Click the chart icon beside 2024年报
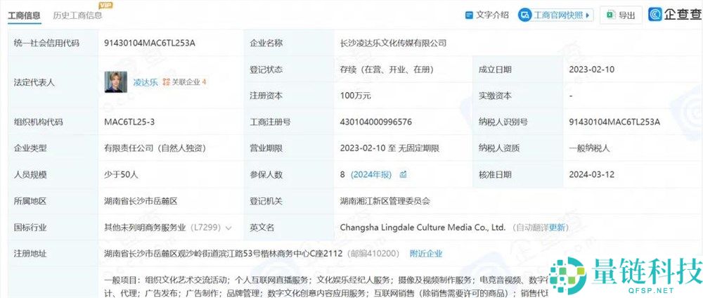Screen dimensions: 703x298 click(x=403, y=175)
